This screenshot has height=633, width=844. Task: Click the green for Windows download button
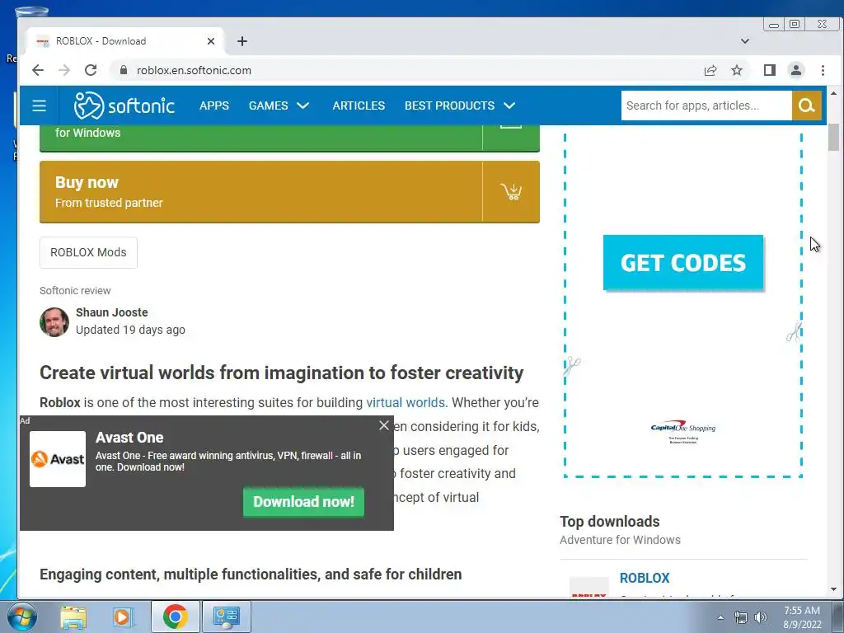(x=289, y=138)
